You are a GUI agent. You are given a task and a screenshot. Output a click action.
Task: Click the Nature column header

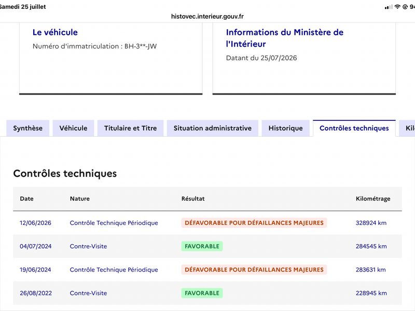tap(80, 199)
